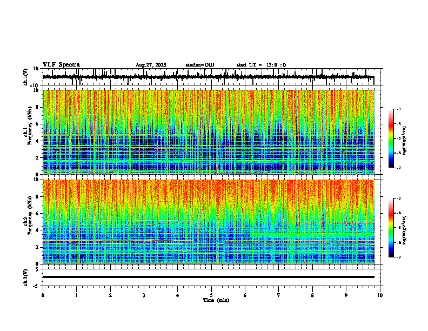Click the "Time (min)" x-axis title

(x=216, y=300)
